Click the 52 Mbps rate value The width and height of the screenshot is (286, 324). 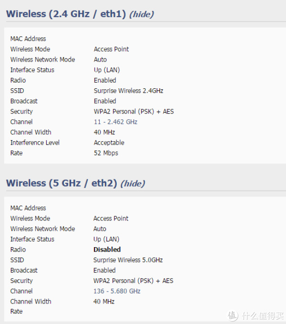[x=106, y=153]
